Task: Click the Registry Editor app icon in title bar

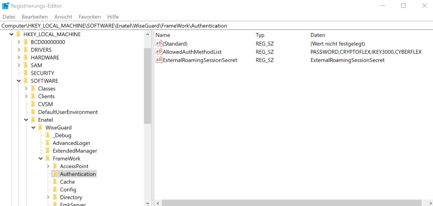Action: pos(5,6)
